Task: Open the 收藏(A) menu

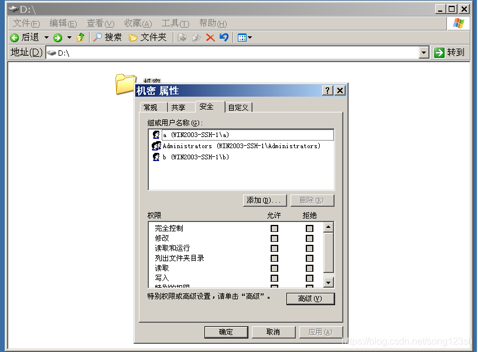Action: (x=138, y=23)
